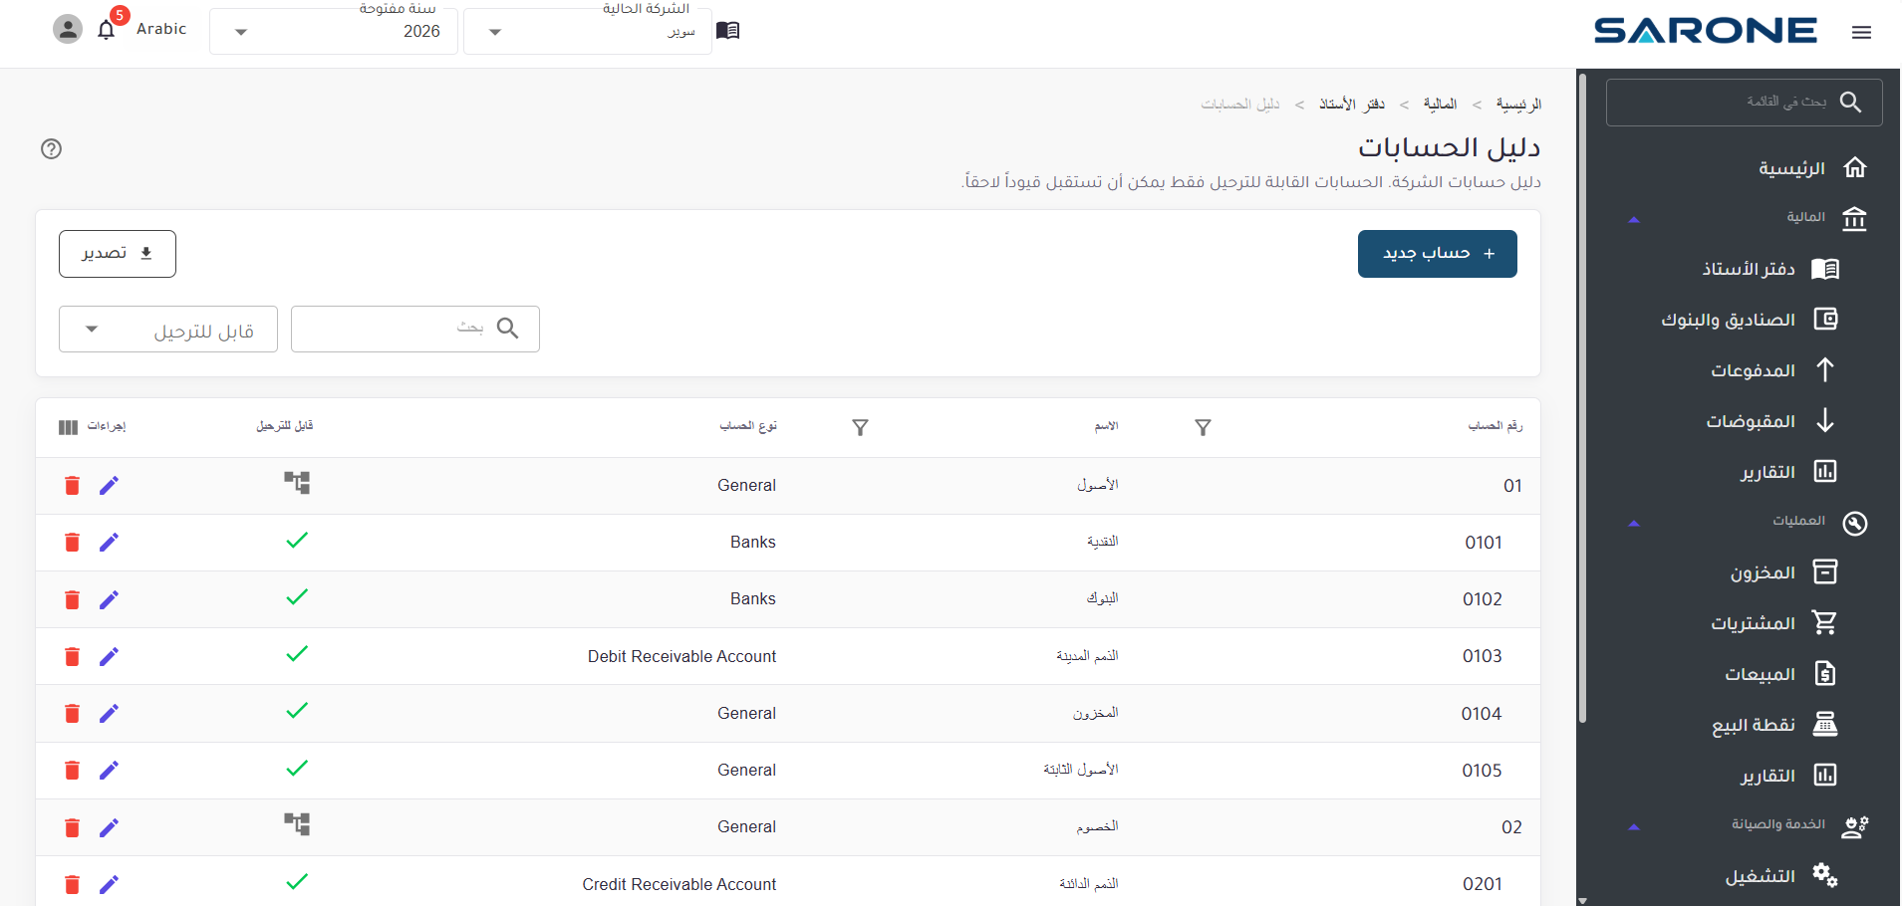Delete account 0103 الذمم المدينة

[x=72, y=656]
